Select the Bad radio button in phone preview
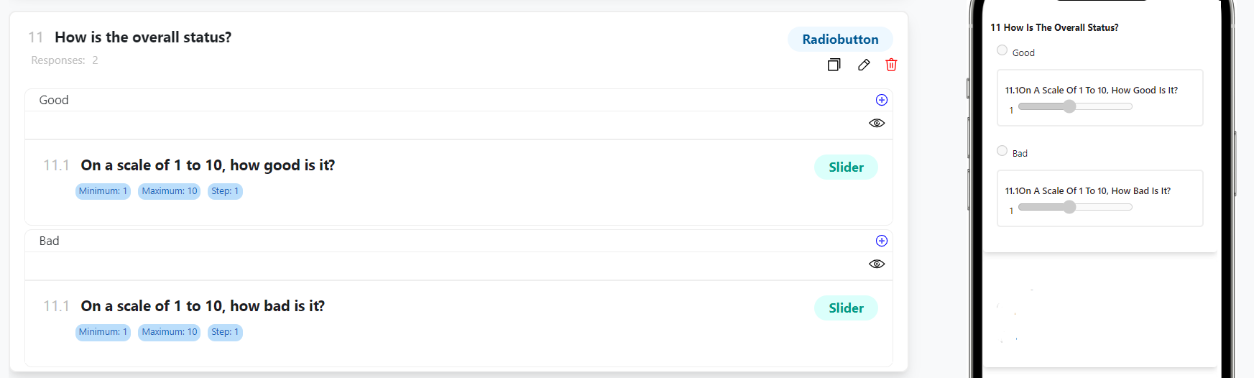 (1002, 151)
